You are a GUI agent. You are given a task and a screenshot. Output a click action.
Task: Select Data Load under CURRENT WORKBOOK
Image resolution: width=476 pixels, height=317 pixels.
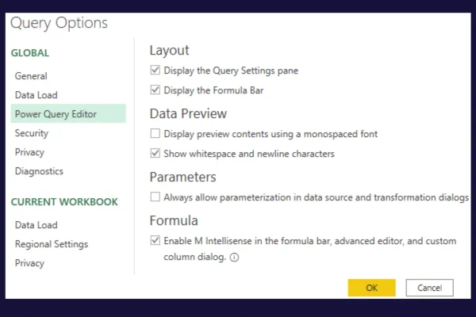click(36, 225)
